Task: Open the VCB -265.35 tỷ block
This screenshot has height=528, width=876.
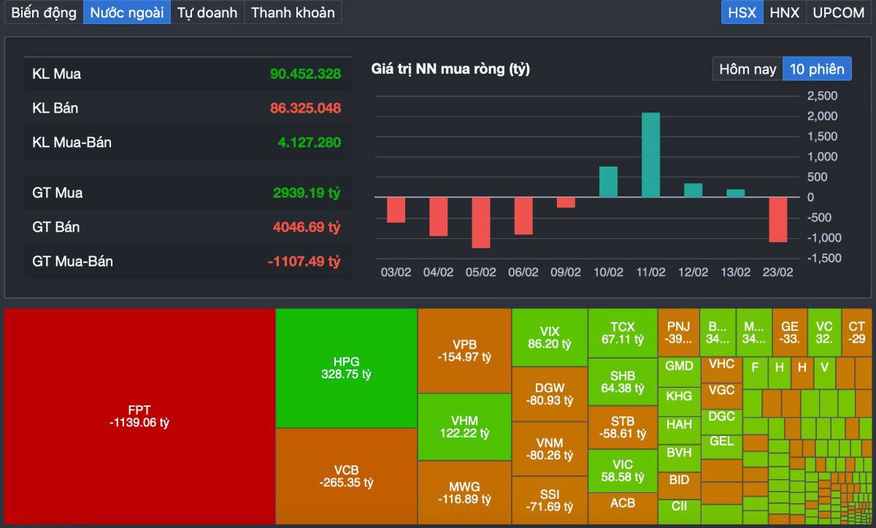Action: click(346, 475)
